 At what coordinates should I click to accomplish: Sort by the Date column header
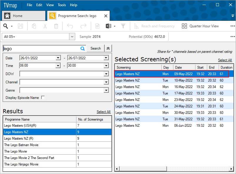tap(184, 67)
